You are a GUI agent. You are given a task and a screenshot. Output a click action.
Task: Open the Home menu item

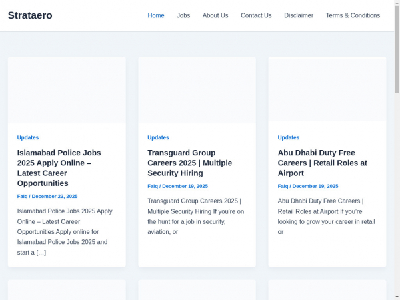[x=155, y=15]
